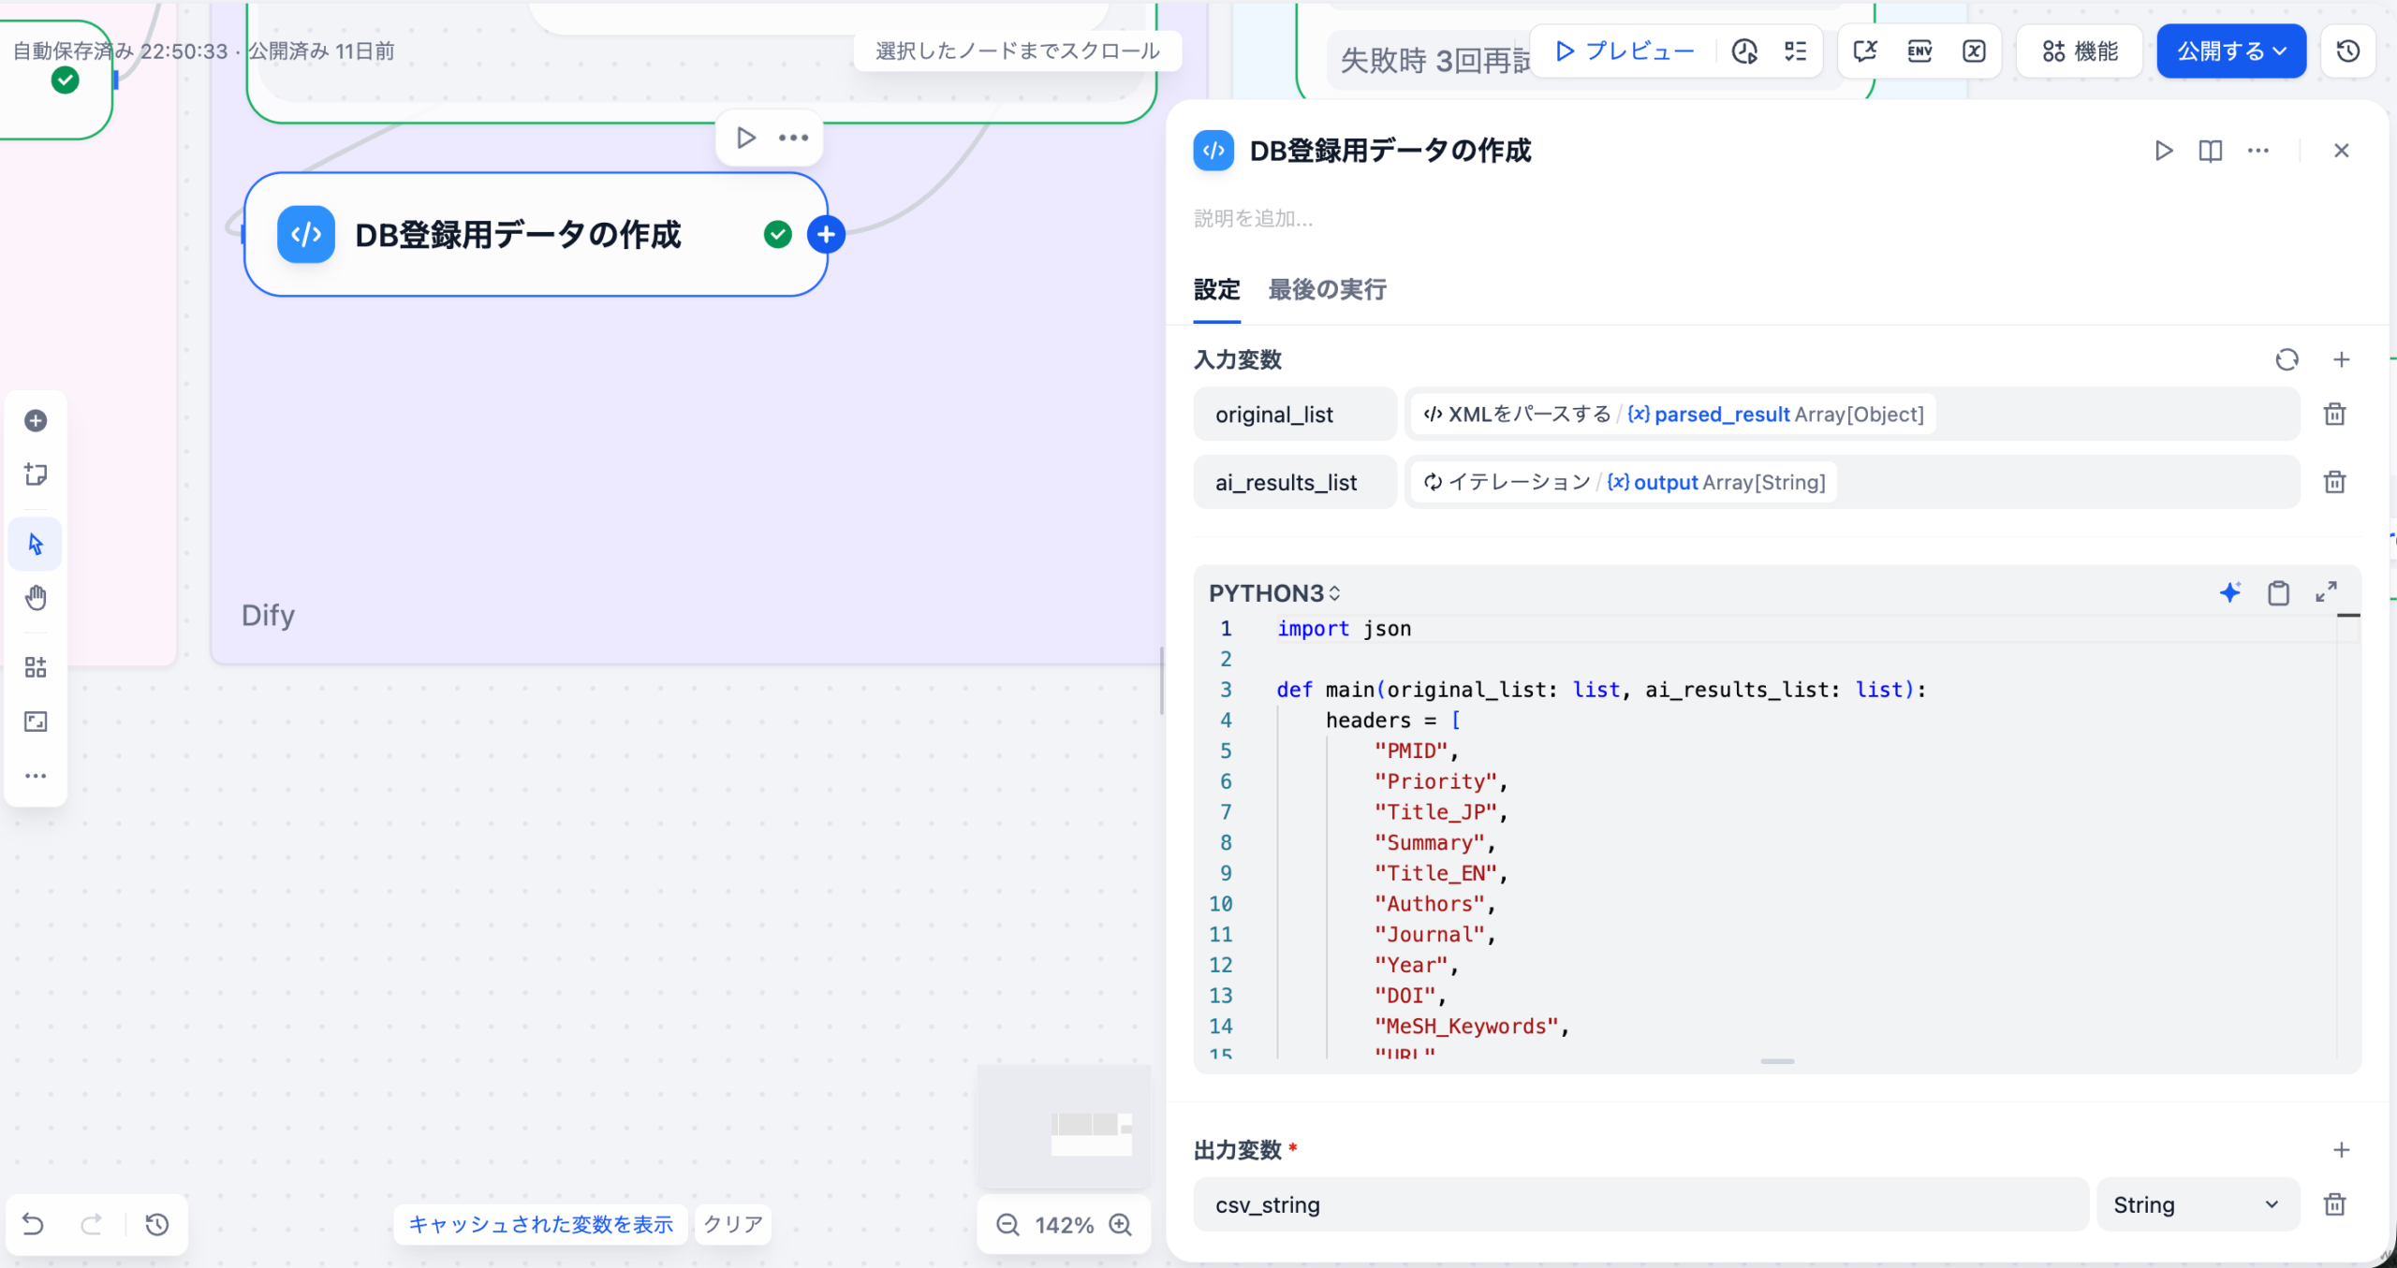The height and width of the screenshot is (1268, 2397).
Task: Open the String output type dropdown
Action: [x=2197, y=1204]
